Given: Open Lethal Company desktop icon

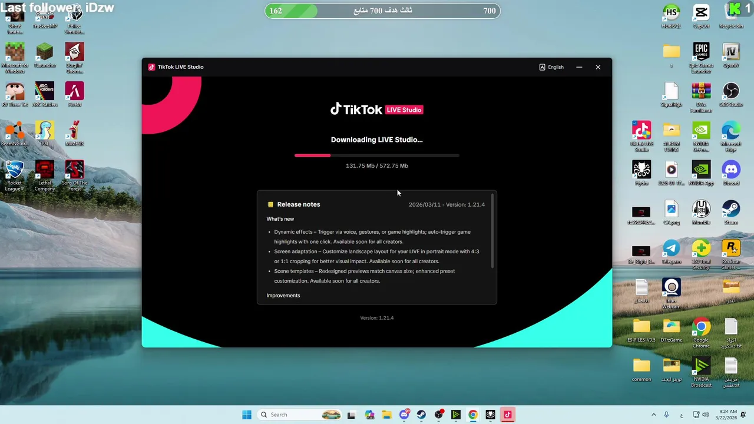Looking at the screenshot, I should 45,176.
